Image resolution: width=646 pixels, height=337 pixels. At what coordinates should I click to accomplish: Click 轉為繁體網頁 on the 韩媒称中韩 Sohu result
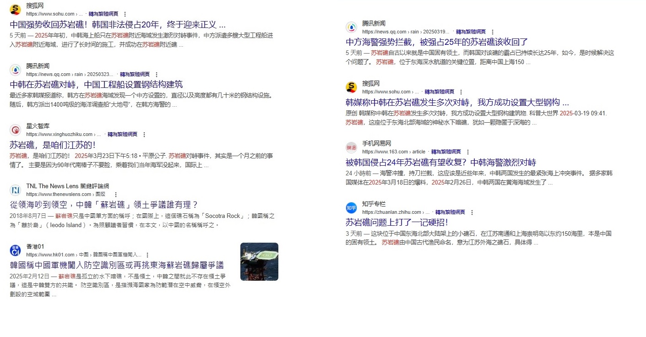point(440,92)
